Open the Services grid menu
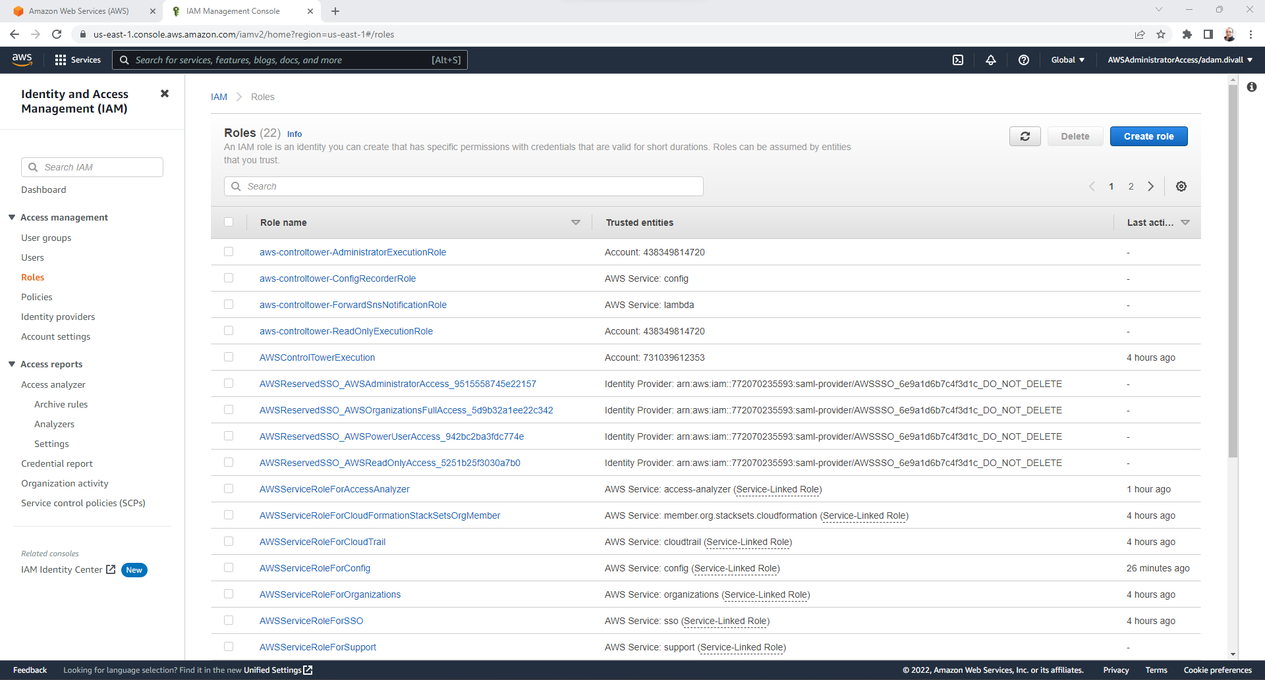This screenshot has width=1265, height=680. tap(78, 60)
